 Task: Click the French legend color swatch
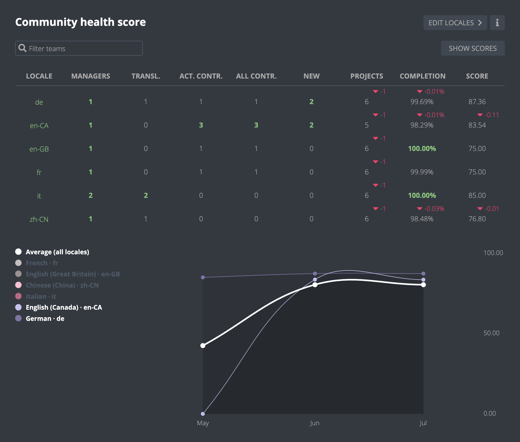18,263
